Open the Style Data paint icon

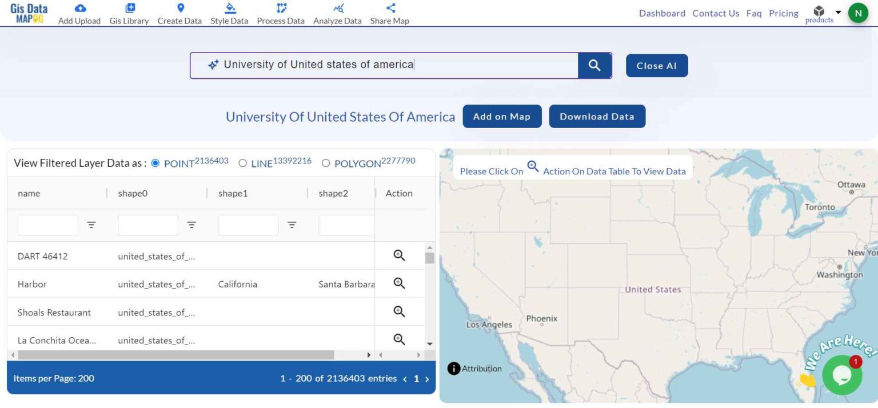tap(230, 8)
